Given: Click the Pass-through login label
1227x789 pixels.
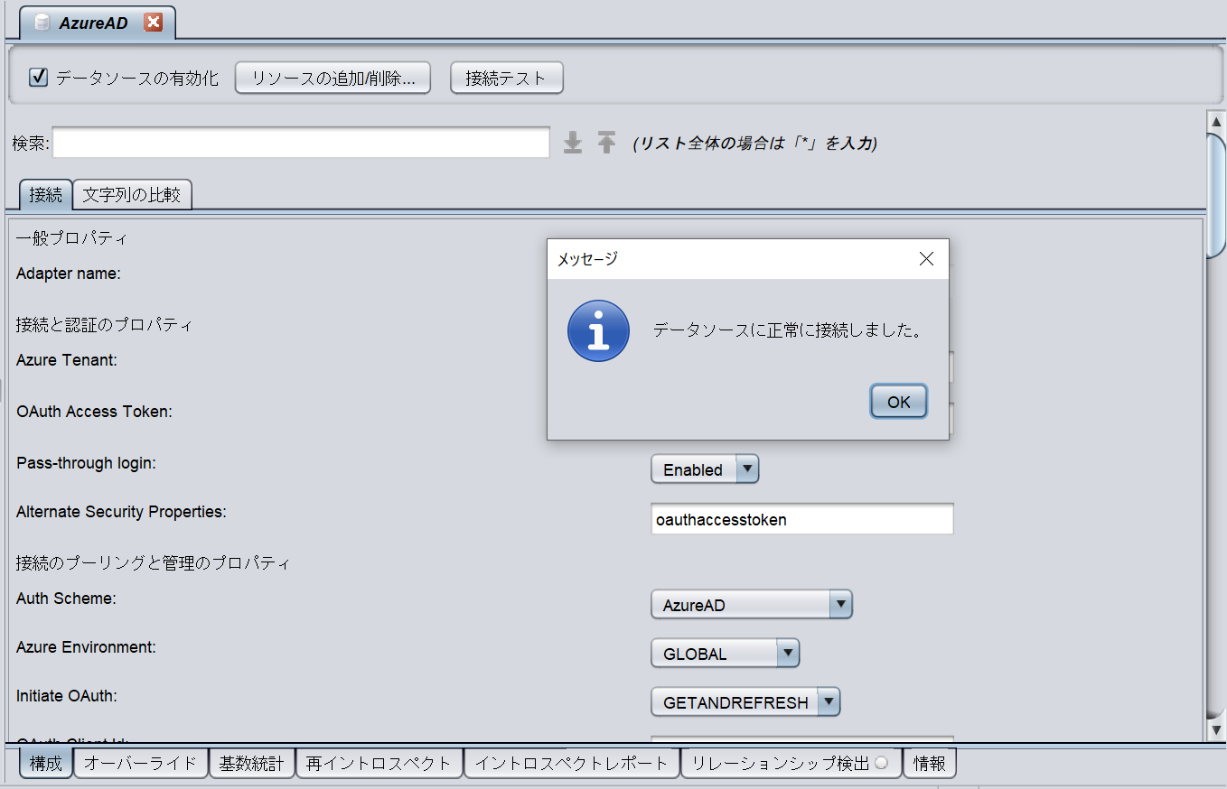Looking at the screenshot, I should (86, 463).
